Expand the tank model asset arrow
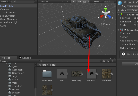138x96 pixels. coord(67,74)
